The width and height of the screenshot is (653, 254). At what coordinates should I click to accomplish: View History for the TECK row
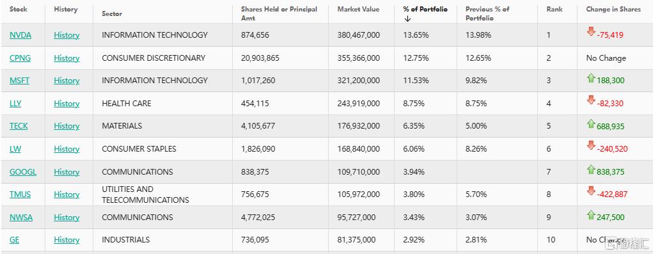coord(67,126)
